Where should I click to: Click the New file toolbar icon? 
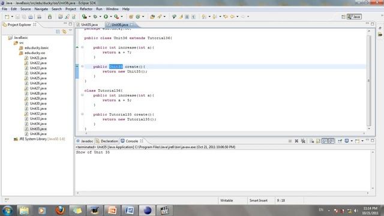pyautogui.click(x=7, y=17)
